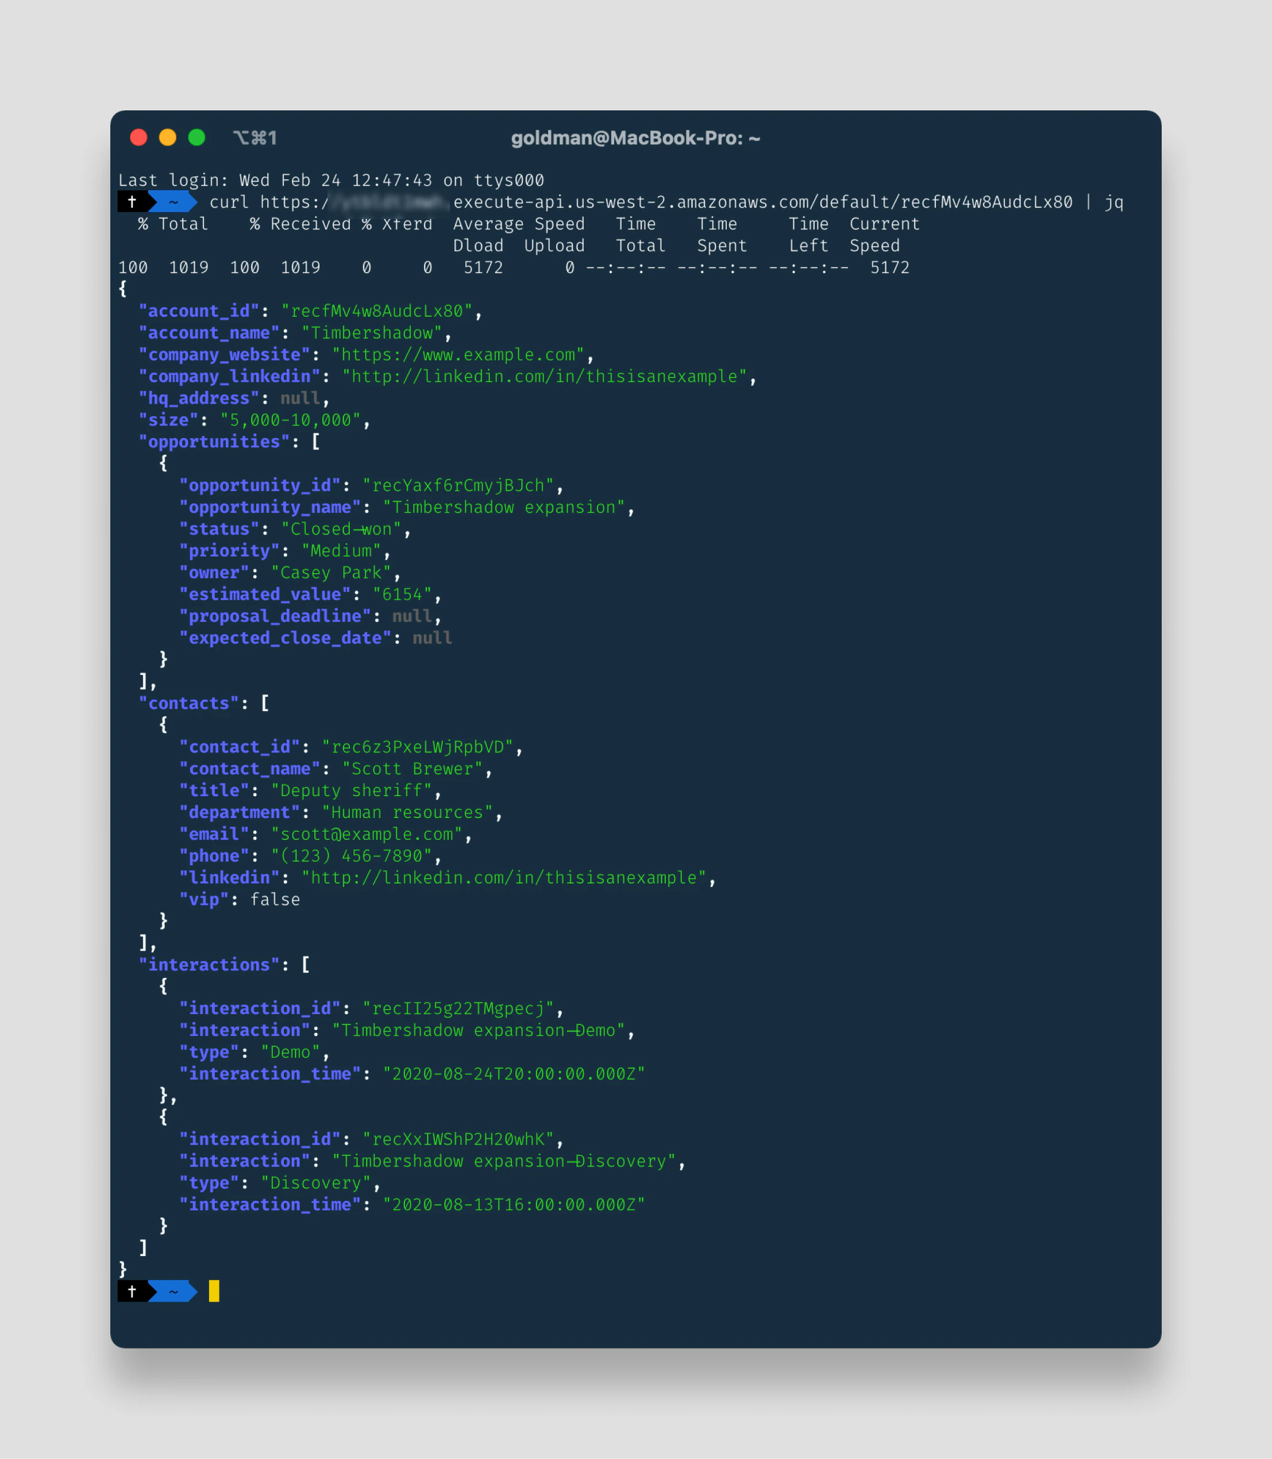The width and height of the screenshot is (1272, 1459).
Task: Click the goldman@MacBook-Pro window title
Action: (x=635, y=138)
